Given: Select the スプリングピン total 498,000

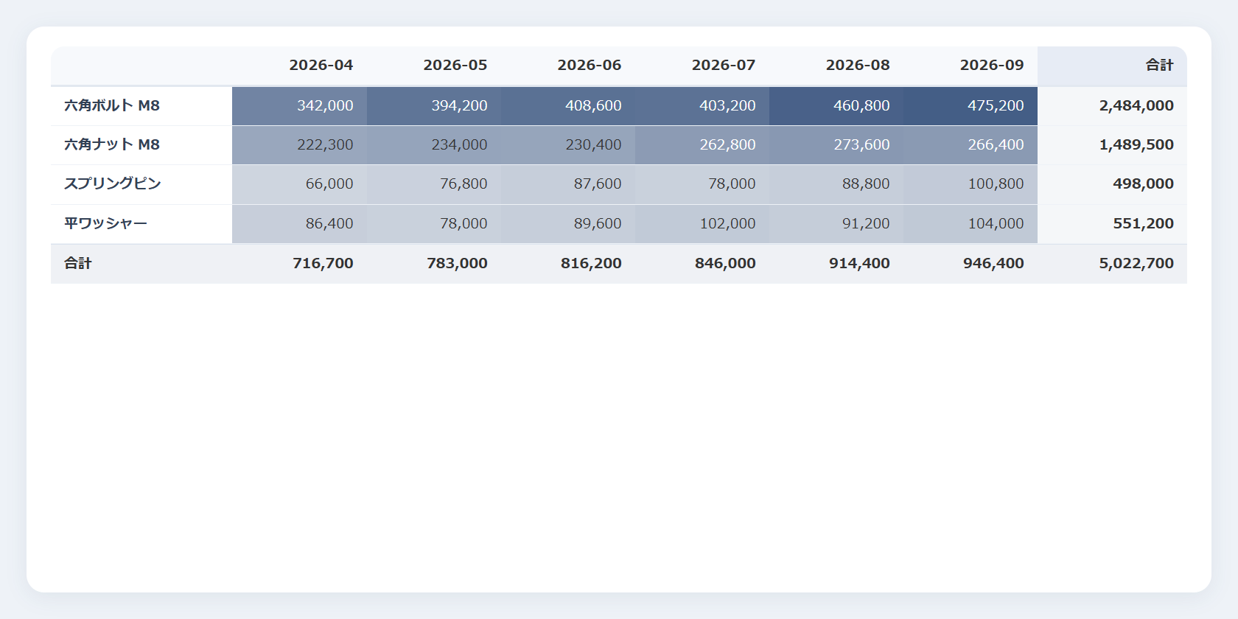Looking at the screenshot, I should tap(1112, 184).
